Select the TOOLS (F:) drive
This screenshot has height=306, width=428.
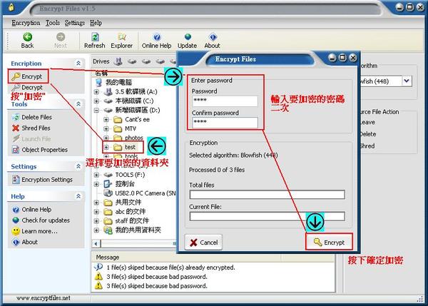(124, 175)
